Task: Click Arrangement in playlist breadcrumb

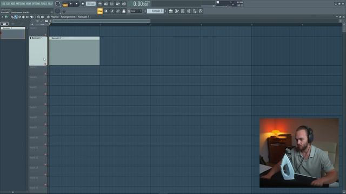Action: tap(68, 17)
